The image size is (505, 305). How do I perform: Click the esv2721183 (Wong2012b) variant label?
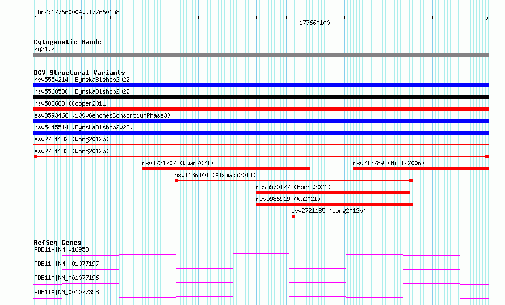tap(71, 151)
